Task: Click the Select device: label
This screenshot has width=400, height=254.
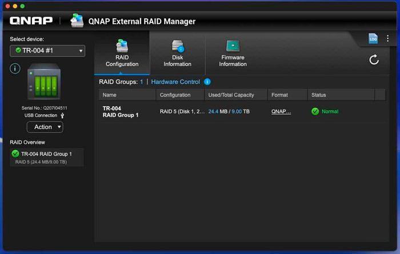Action: 27,39
